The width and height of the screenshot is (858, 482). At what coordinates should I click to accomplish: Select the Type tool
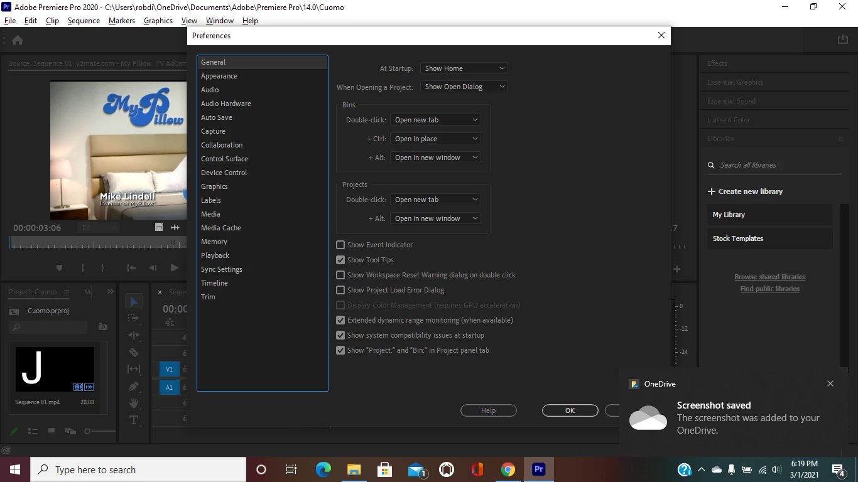point(134,420)
